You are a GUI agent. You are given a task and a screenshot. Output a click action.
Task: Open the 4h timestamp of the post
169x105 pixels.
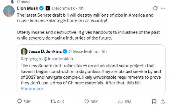[x=81, y=8]
